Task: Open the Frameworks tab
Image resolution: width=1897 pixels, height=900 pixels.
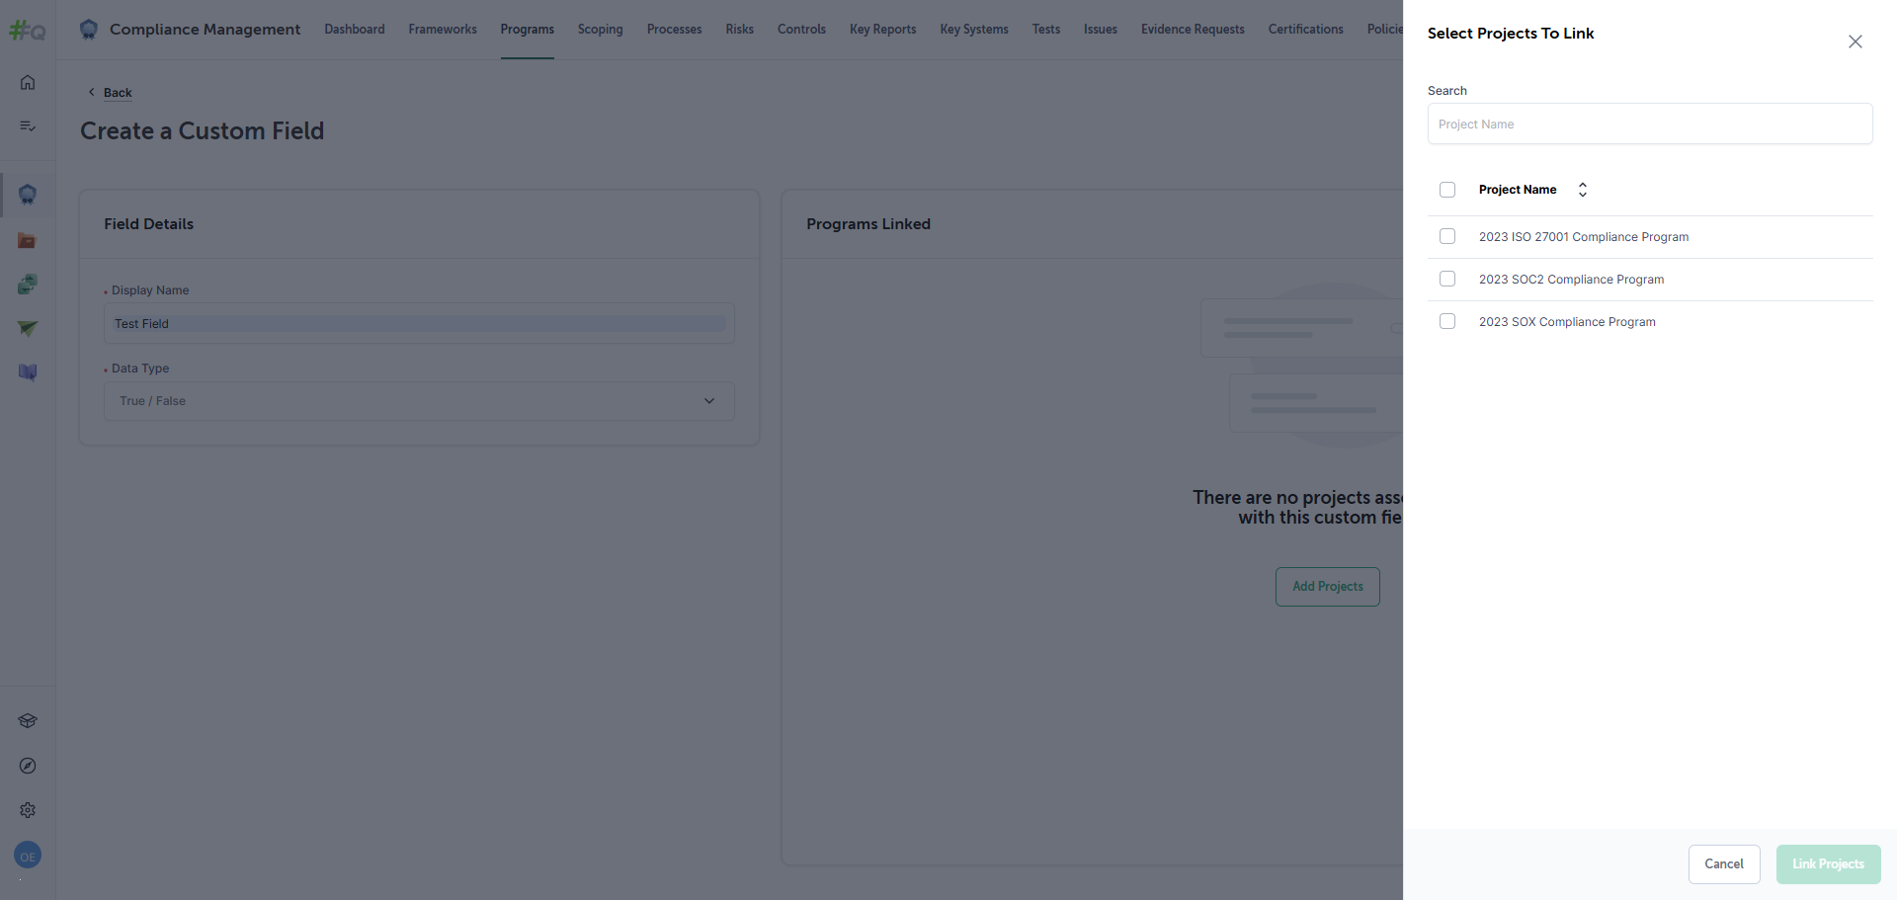Action: [443, 30]
